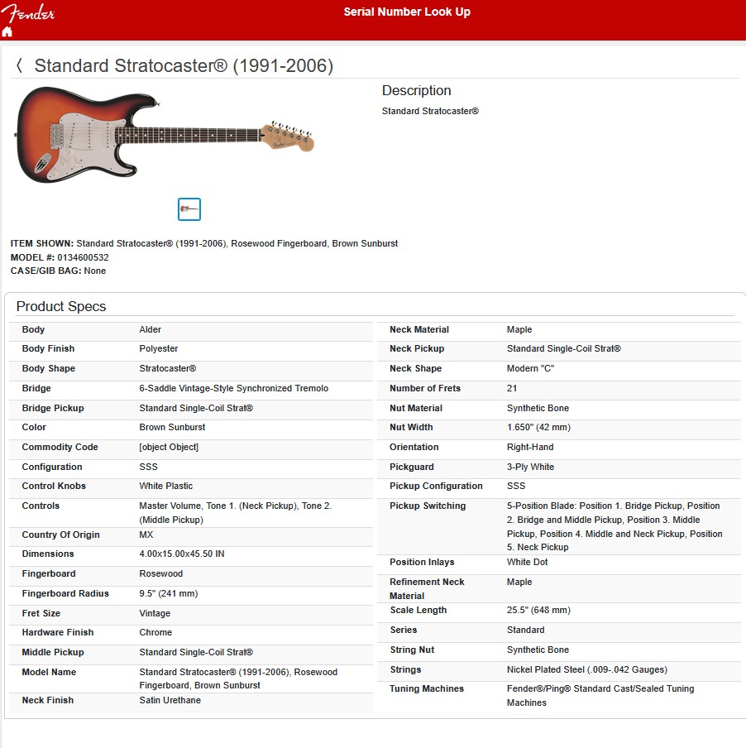Image resolution: width=746 pixels, height=748 pixels.
Task: Click the Fingerboard value Rosewood
Action: [160, 574]
